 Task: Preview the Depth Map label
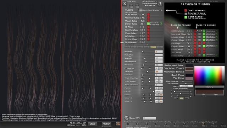pos(131,30)
